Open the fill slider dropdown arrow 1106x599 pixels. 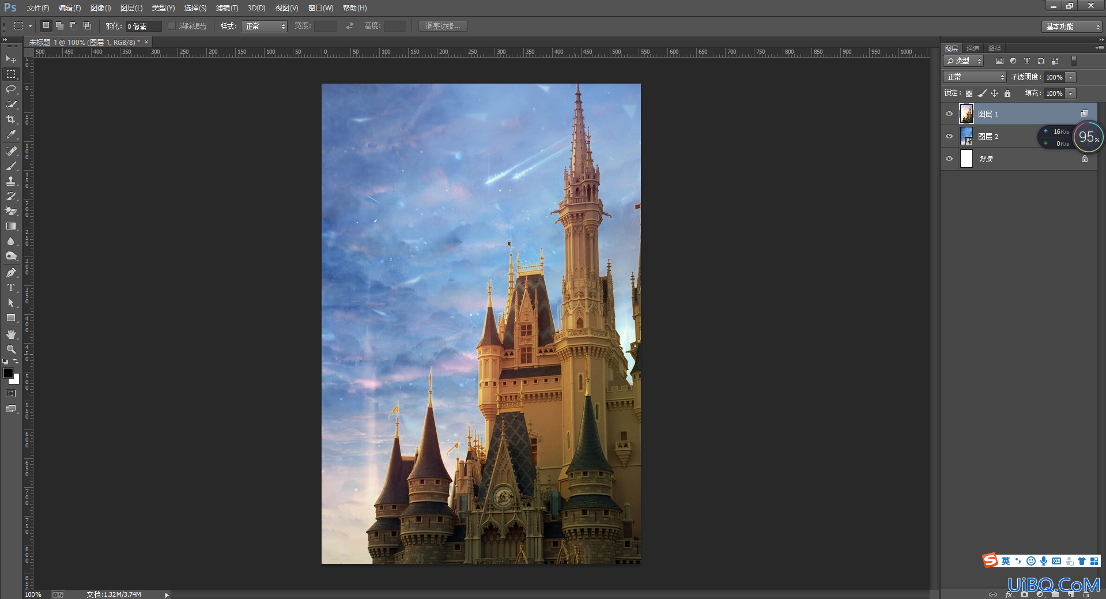point(1071,93)
